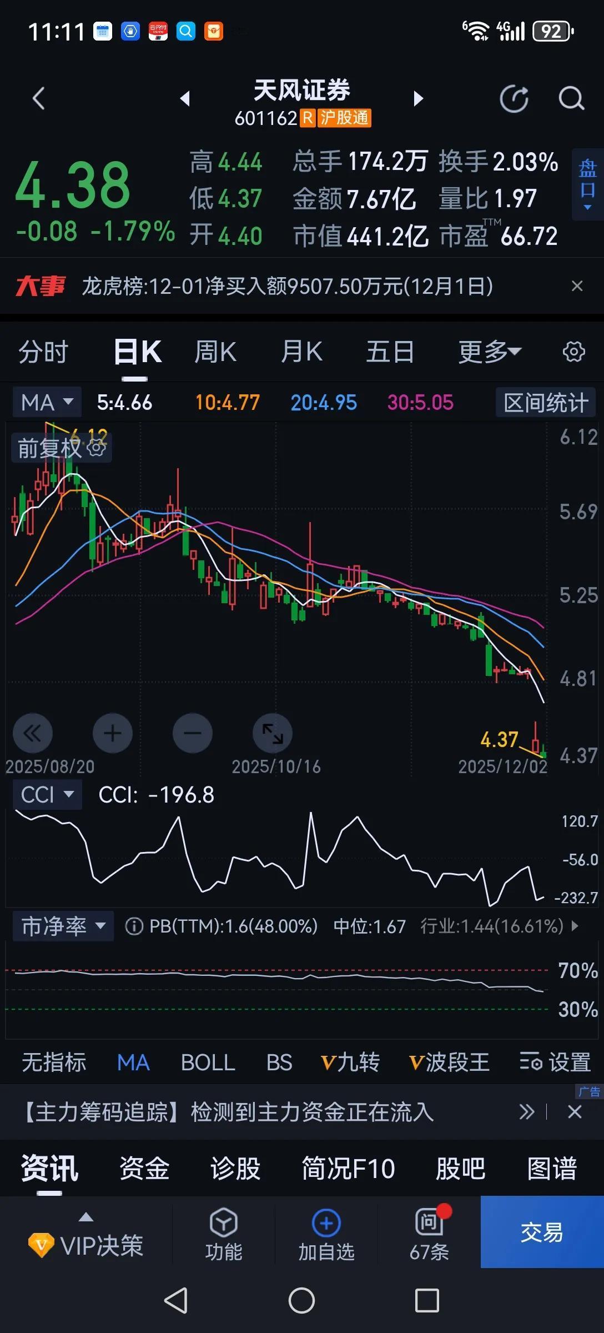Tap the 云闪付 notification icon
The height and width of the screenshot is (1333, 604).
158,32
